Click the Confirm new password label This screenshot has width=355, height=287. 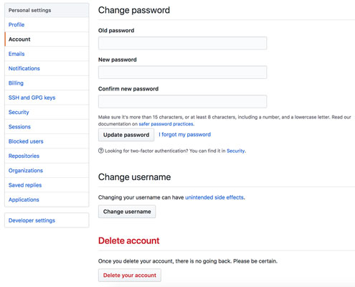(x=128, y=89)
